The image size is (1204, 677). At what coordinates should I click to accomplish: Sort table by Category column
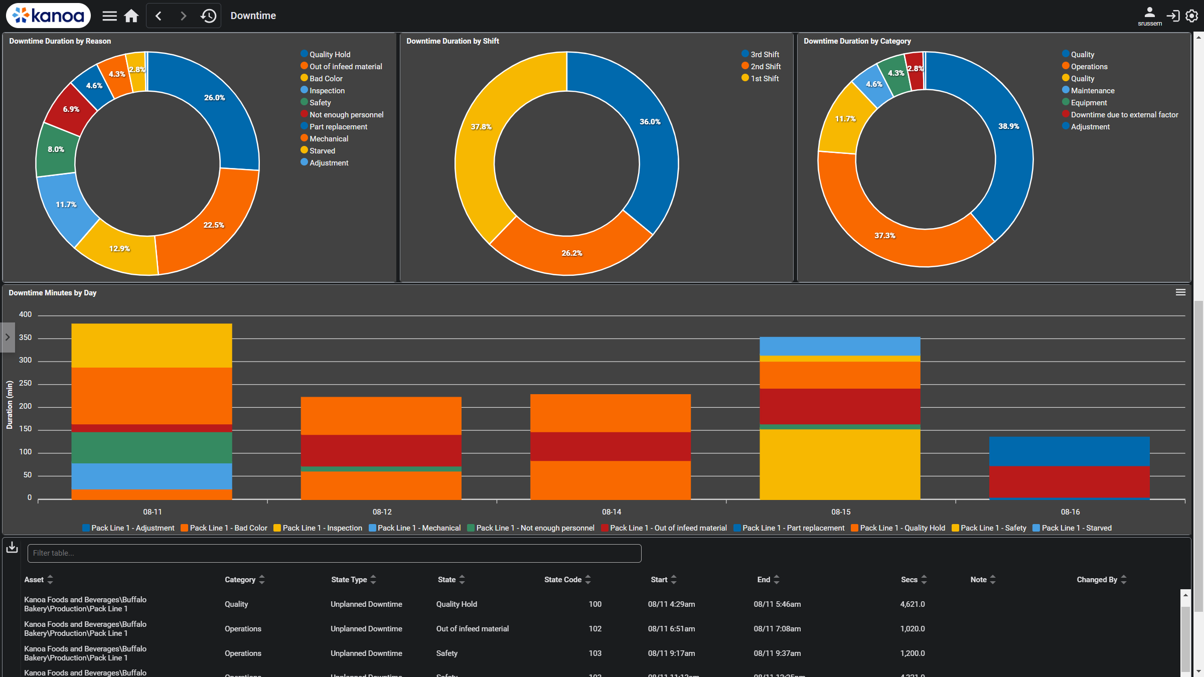[245, 580]
